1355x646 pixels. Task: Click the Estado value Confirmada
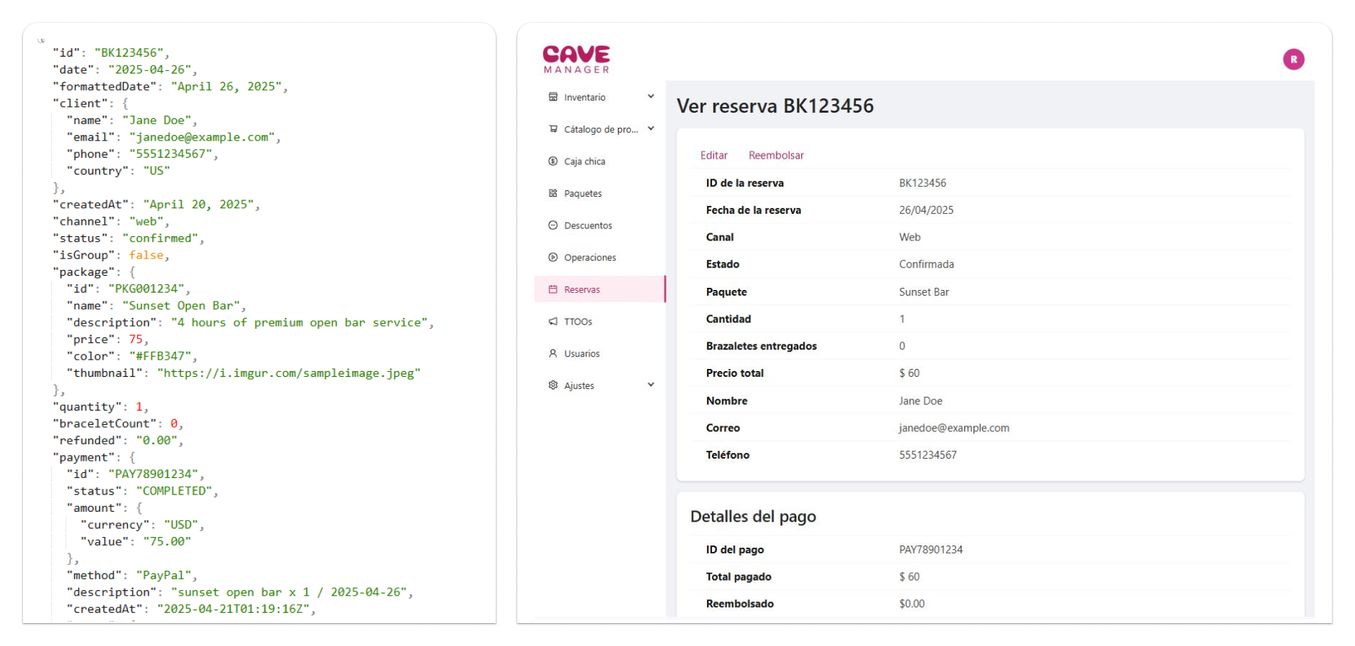click(x=926, y=264)
